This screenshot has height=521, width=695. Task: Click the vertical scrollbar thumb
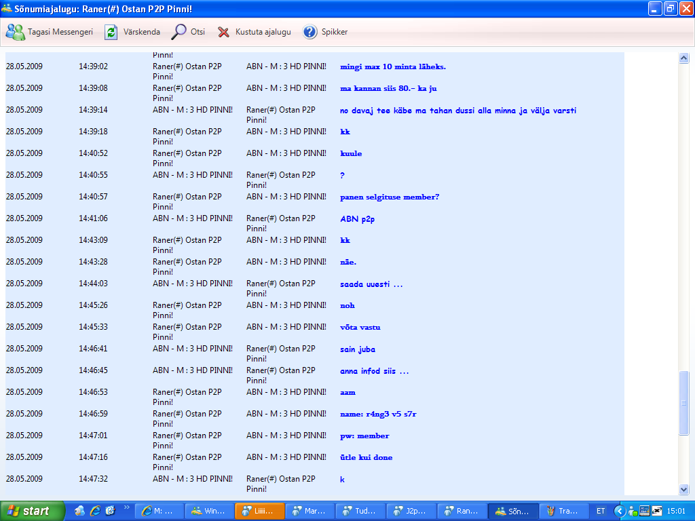(x=683, y=402)
